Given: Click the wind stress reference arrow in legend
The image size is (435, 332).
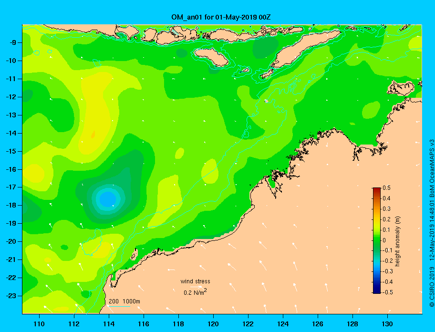Looking at the screenshot, I should point(196,287).
